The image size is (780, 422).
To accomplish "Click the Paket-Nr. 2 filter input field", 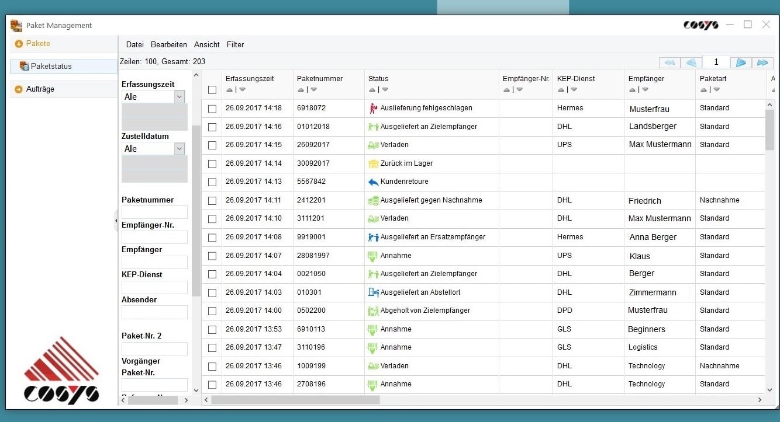I will 154,348.
